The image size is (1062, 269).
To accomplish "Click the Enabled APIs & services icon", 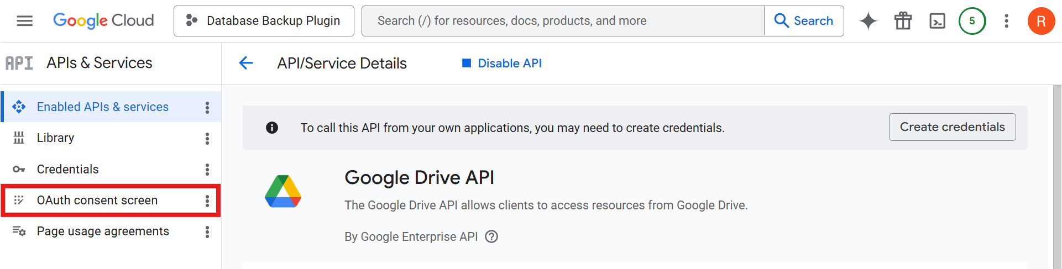I will [19, 107].
